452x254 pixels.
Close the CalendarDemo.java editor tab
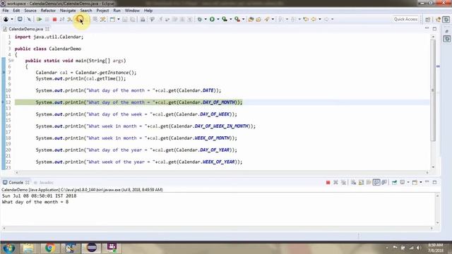click(x=47, y=29)
